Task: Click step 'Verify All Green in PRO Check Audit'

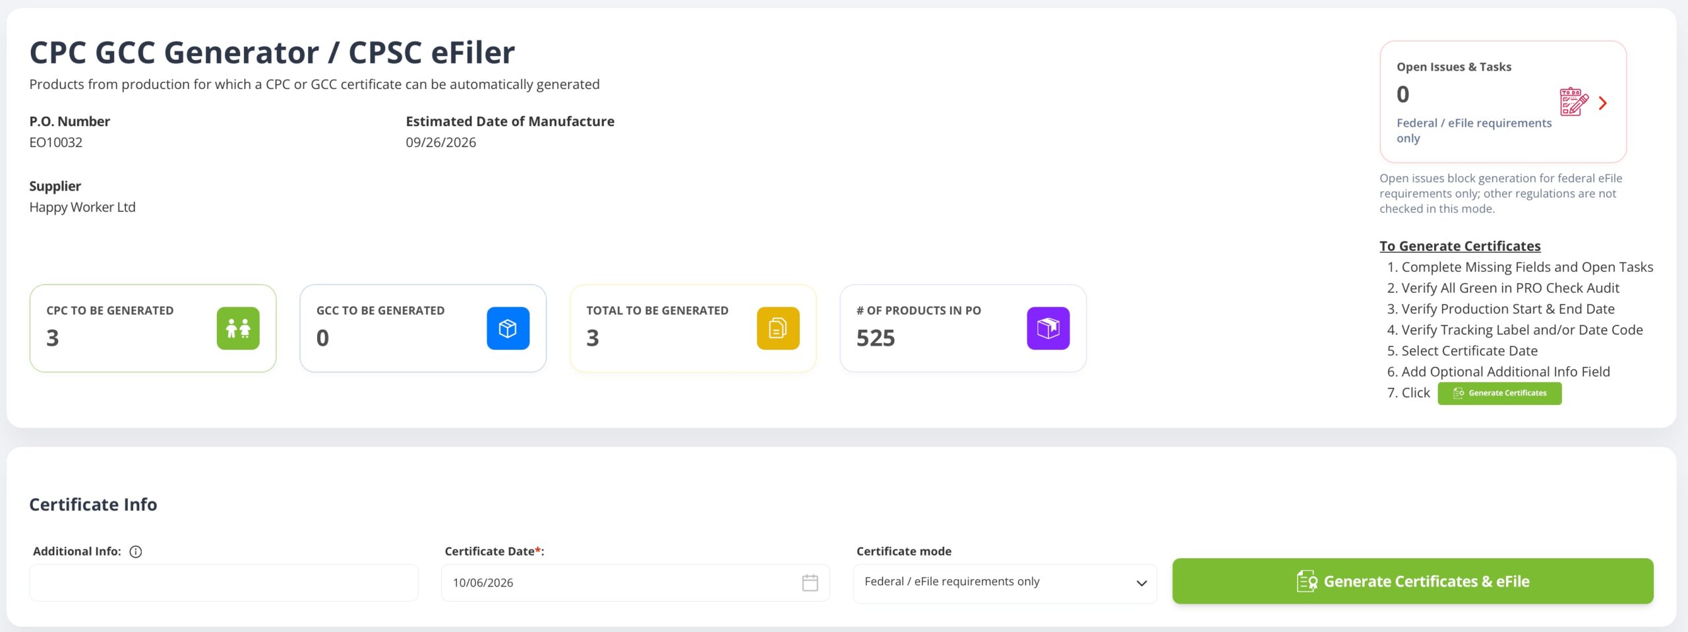Action: [x=1510, y=288]
